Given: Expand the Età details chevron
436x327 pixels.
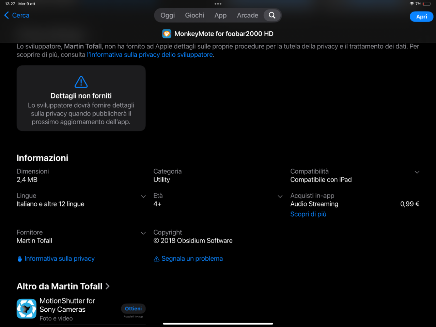Looking at the screenshot, I should tap(280, 197).
